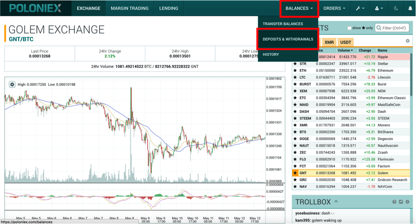Open markets panel settings gear
This screenshot has width=416, height=224.
click(408, 41)
